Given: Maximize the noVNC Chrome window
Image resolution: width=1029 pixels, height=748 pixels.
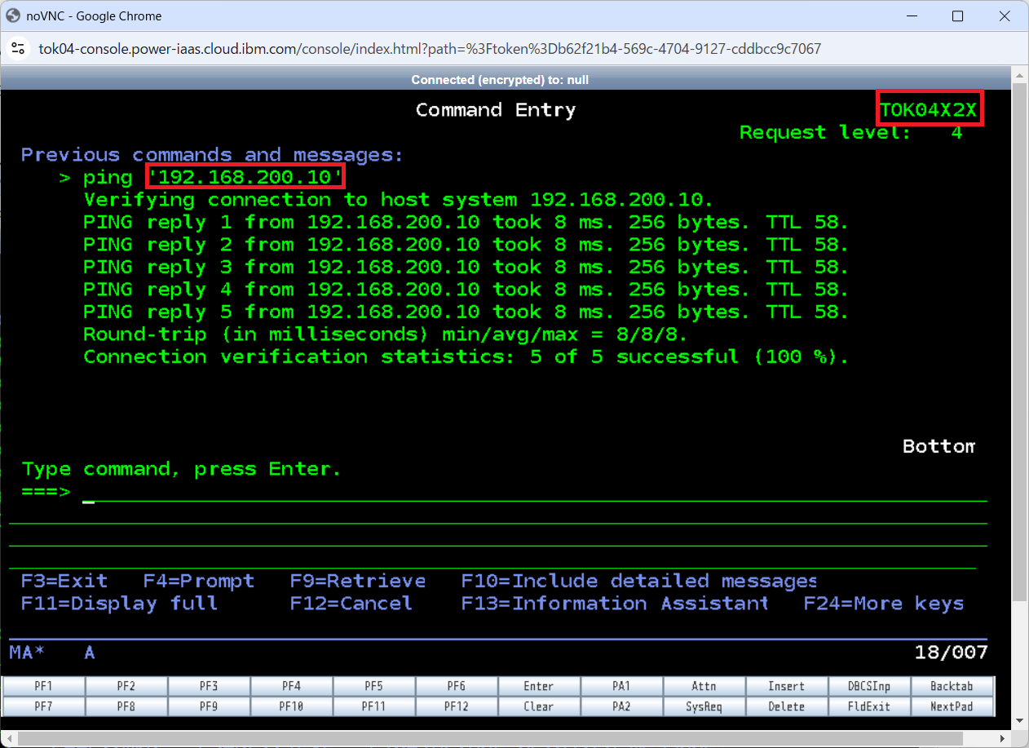Looking at the screenshot, I should 958,16.
